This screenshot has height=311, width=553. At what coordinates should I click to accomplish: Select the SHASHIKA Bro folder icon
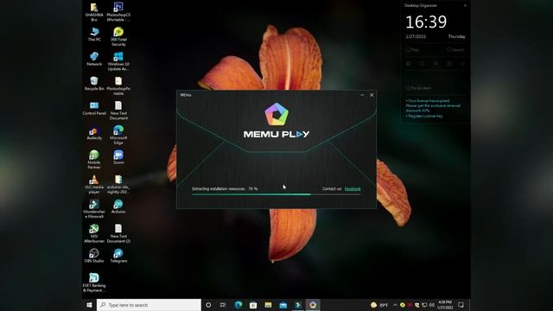94,12
